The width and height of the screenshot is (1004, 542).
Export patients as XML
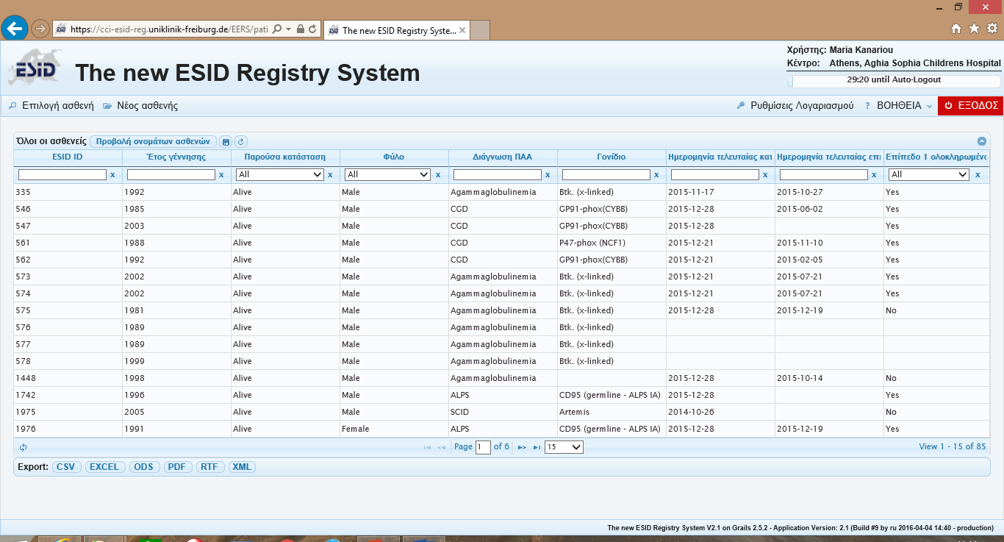(242, 467)
